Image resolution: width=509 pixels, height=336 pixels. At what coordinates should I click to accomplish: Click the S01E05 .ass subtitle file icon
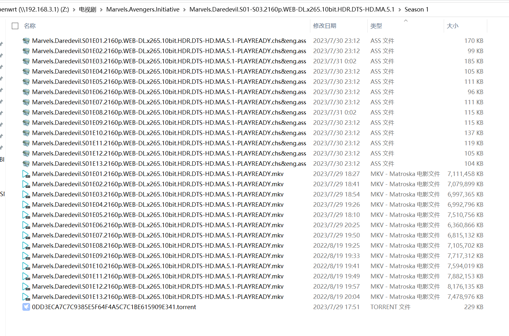(x=26, y=82)
